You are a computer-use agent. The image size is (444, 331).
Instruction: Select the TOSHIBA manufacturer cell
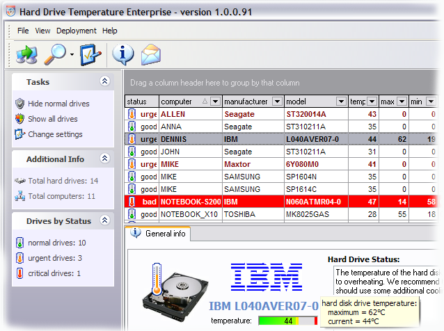point(253,214)
